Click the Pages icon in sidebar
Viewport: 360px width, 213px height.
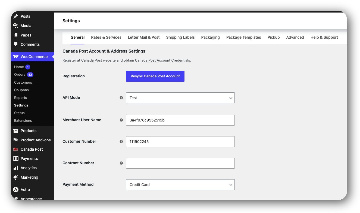point(16,35)
